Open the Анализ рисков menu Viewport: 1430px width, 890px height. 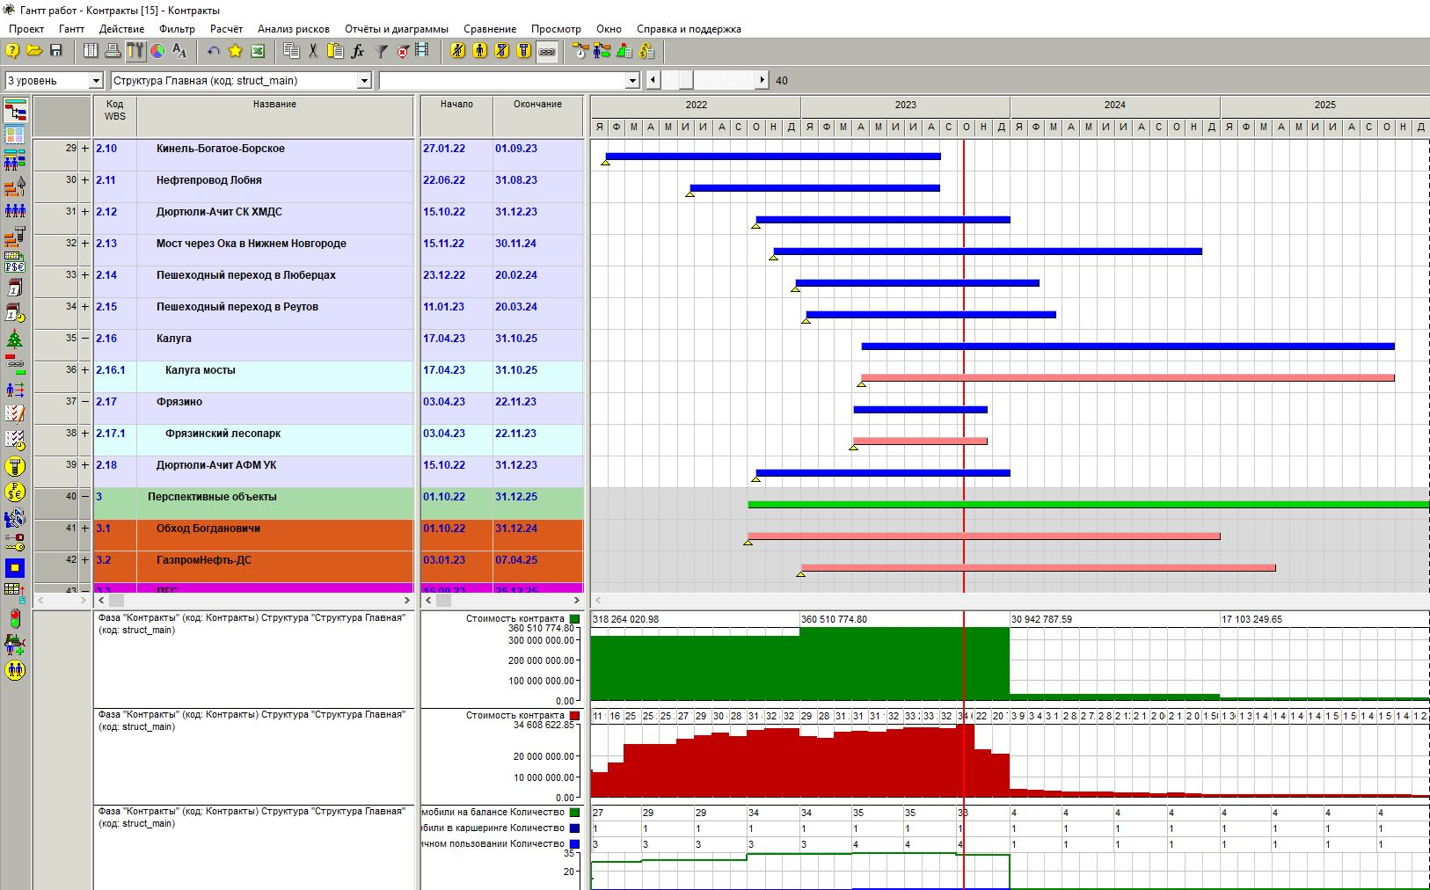(x=293, y=29)
